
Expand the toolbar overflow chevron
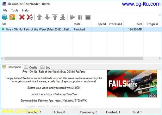pyautogui.click(x=159, y=15)
